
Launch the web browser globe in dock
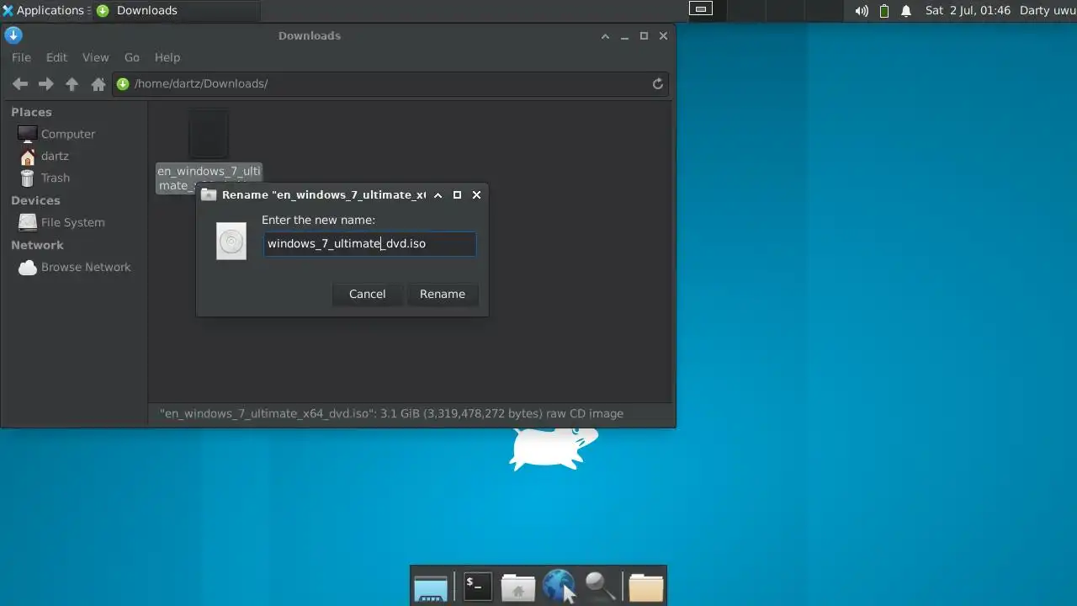pos(559,586)
